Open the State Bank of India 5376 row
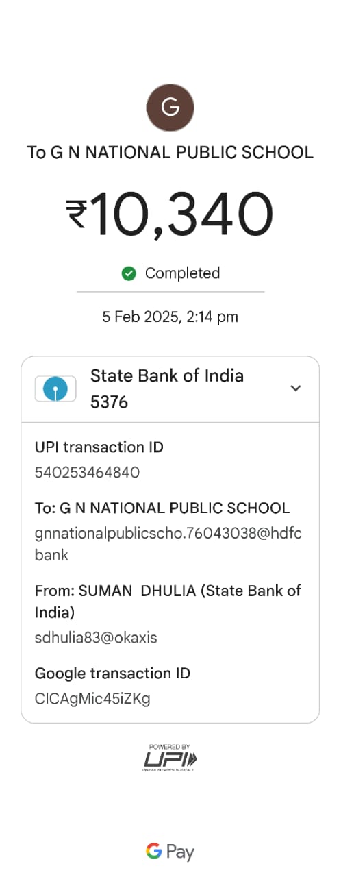Viewport: 341px width, 877px height. coord(170,389)
